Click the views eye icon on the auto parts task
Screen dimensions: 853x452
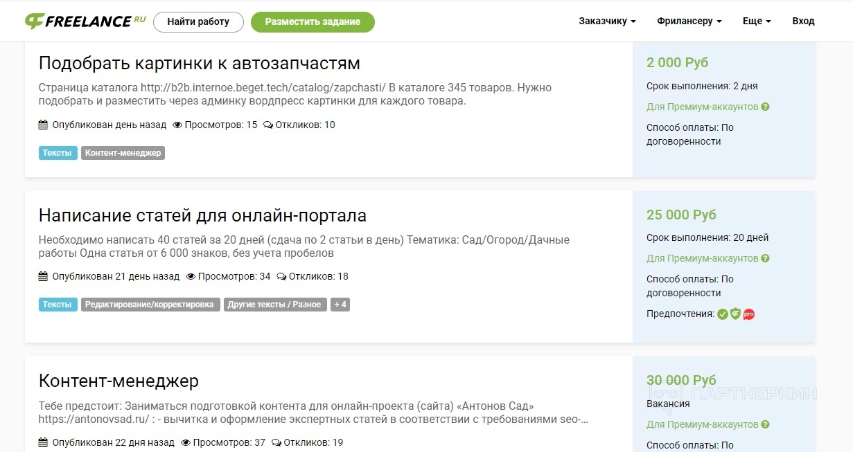pyautogui.click(x=177, y=125)
